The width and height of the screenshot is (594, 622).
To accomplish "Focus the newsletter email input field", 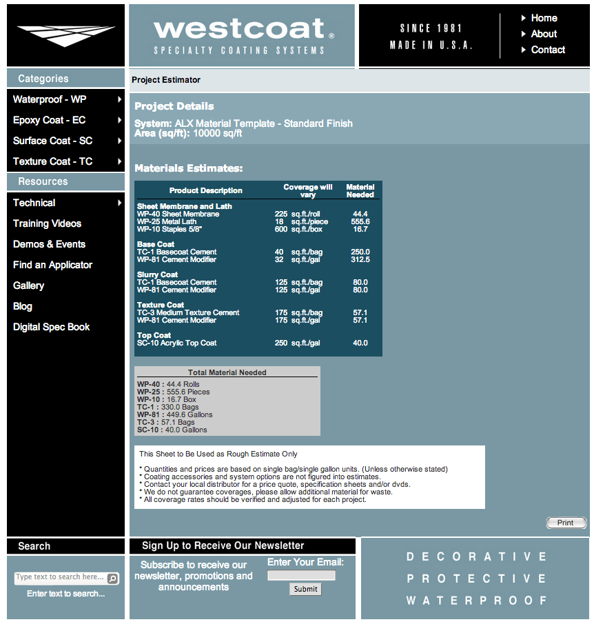I will 301,575.
